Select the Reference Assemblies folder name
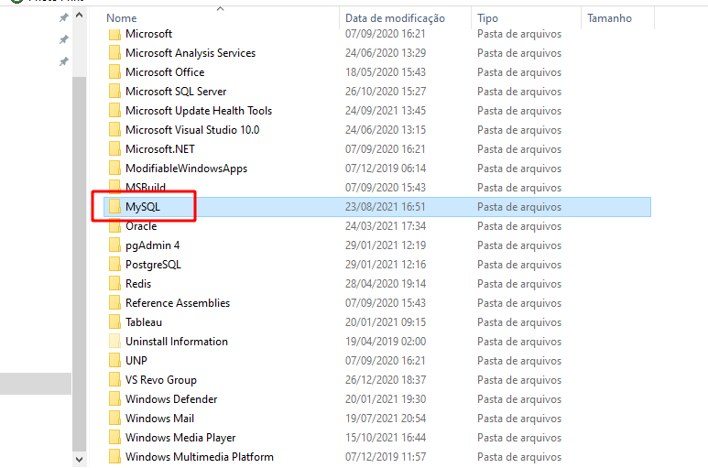 click(x=178, y=303)
